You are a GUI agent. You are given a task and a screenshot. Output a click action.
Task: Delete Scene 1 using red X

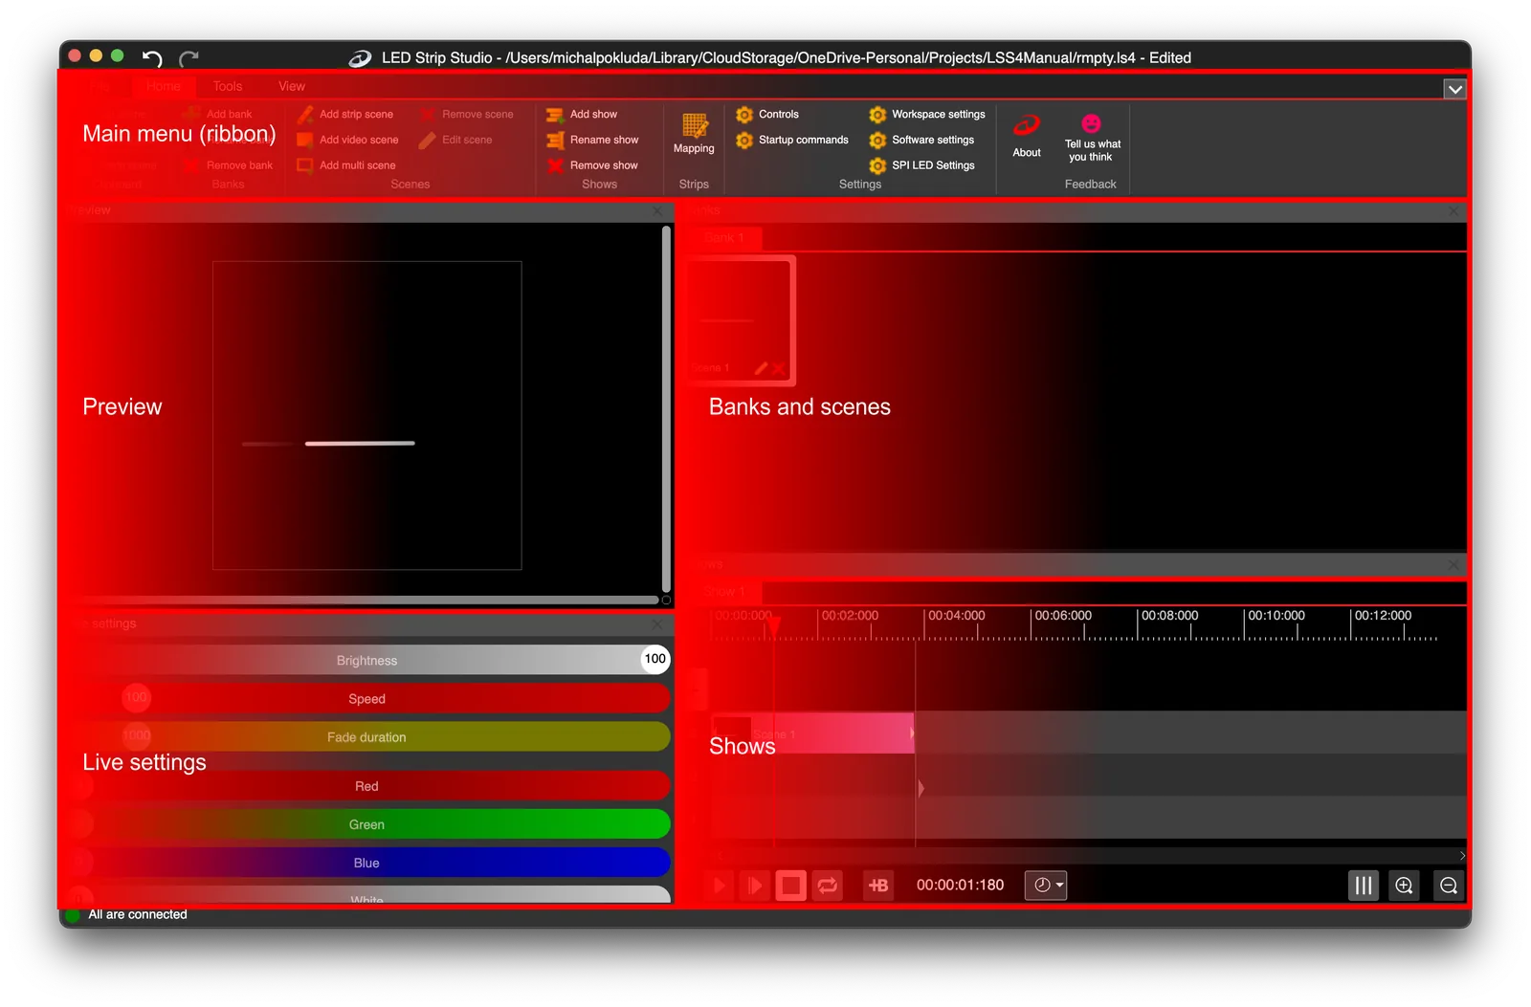[x=779, y=368]
